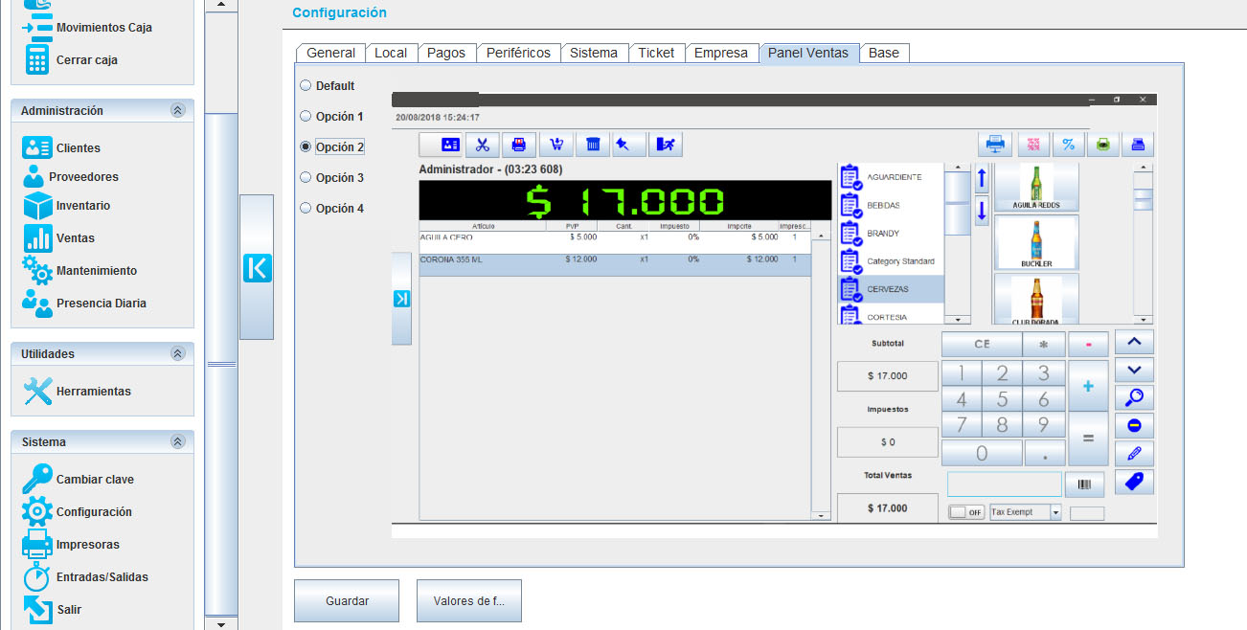1247x630 pixels.
Task: Go to Inventario
Action: click(x=37, y=206)
